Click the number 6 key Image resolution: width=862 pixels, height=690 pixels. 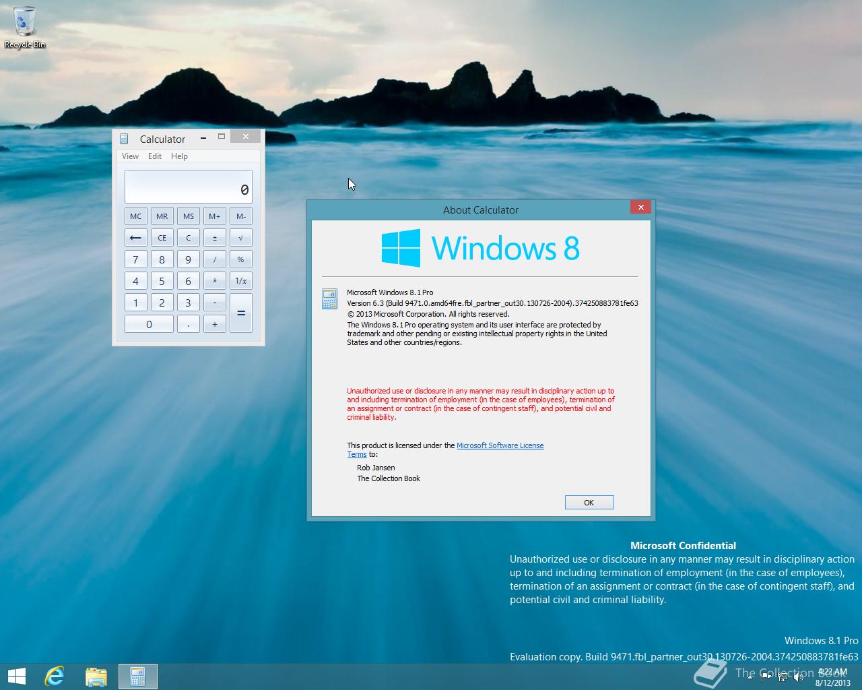189,281
